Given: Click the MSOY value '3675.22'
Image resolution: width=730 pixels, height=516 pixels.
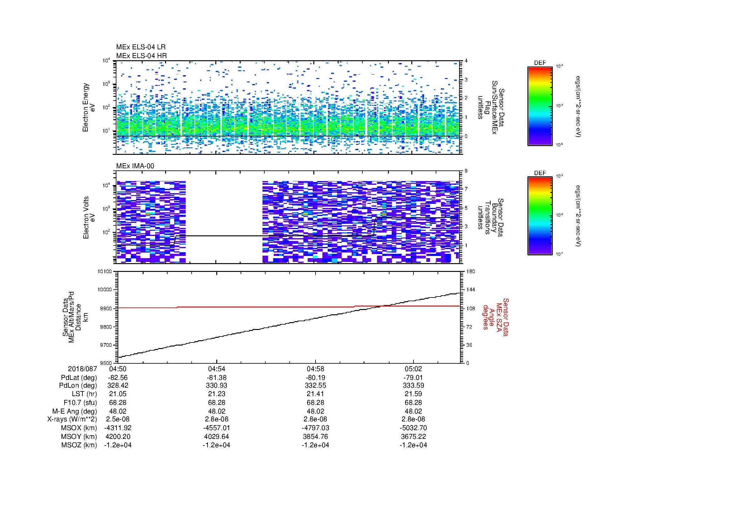Looking at the screenshot, I should pyautogui.click(x=413, y=436).
